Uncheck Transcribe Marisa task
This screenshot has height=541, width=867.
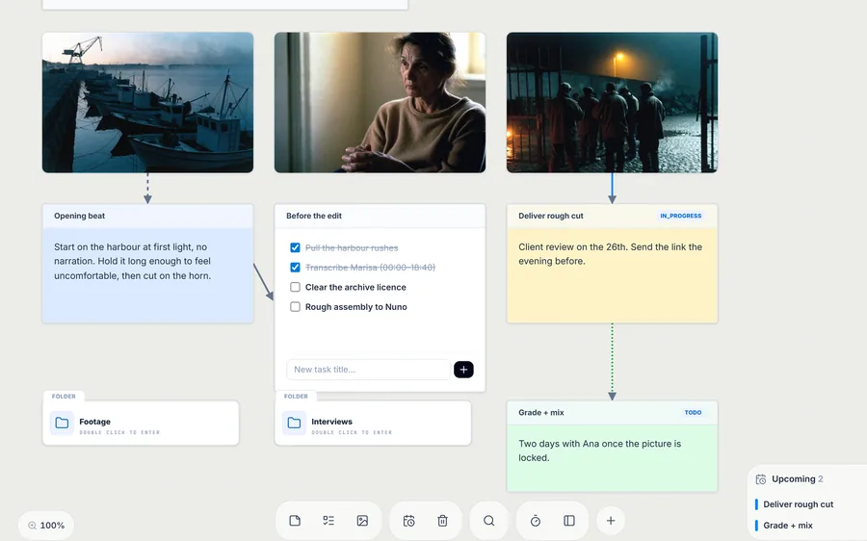(296, 268)
